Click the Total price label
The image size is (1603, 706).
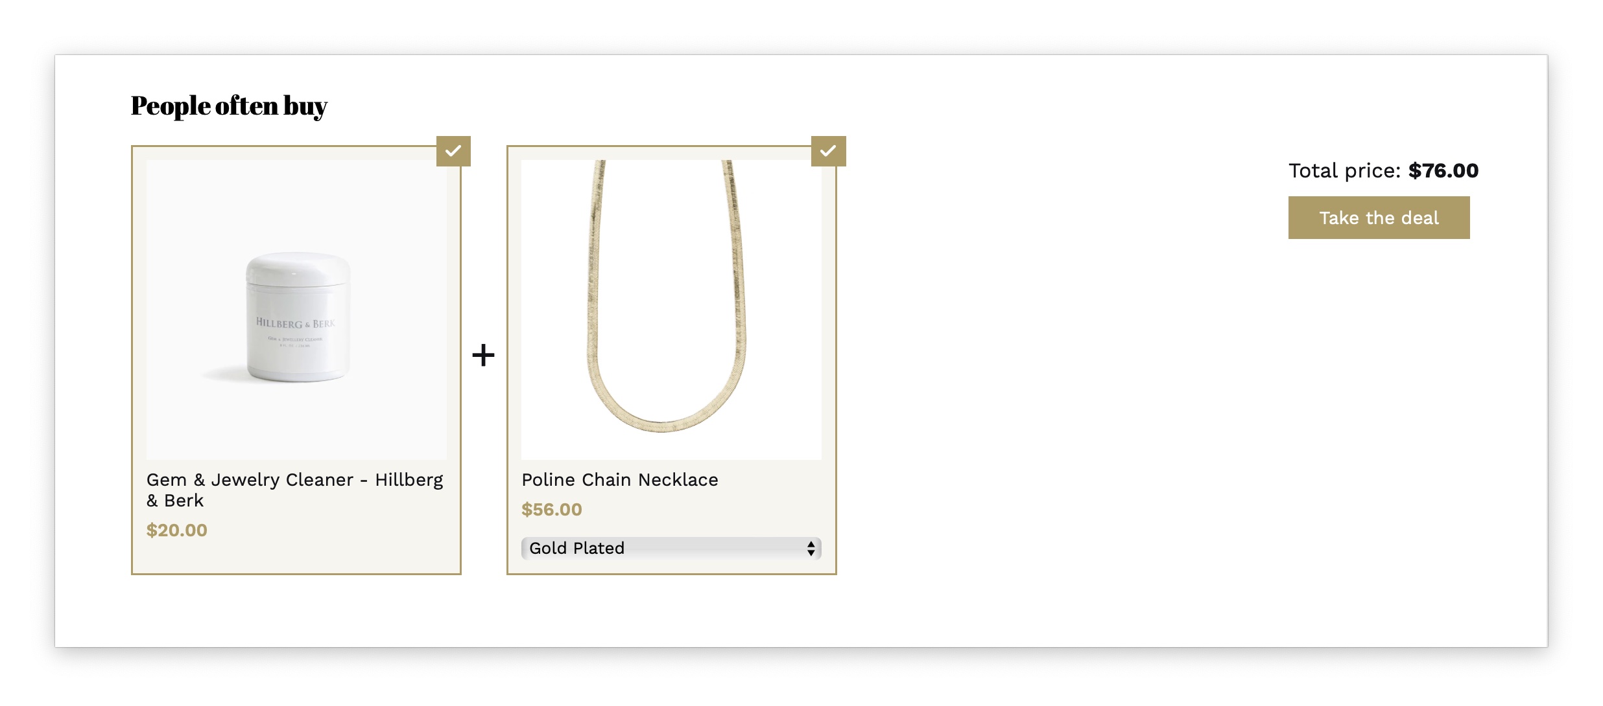pos(1344,170)
